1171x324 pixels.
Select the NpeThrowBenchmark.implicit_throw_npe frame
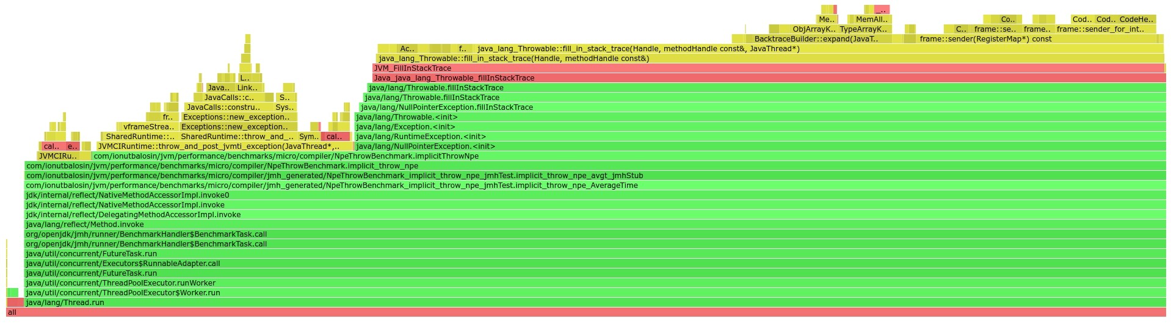click(595, 166)
